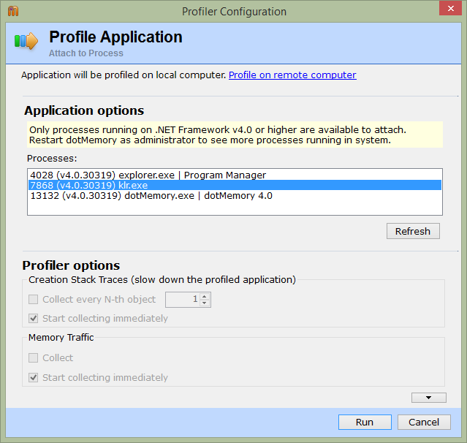This screenshot has width=467, height=443.
Task: Select the 4028 explorer.exe process
Action: point(235,175)
